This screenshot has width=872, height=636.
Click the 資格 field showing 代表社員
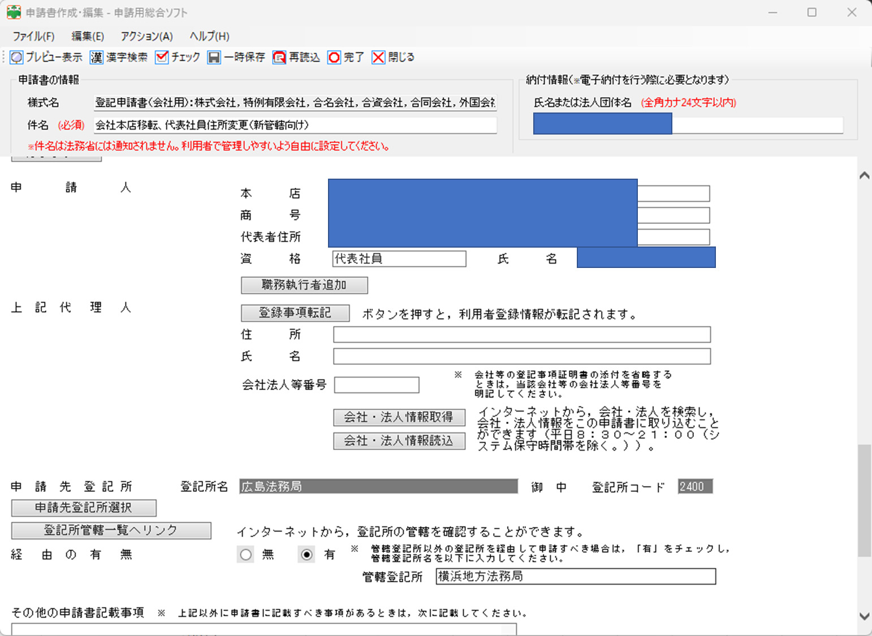(x=399, y=259)
